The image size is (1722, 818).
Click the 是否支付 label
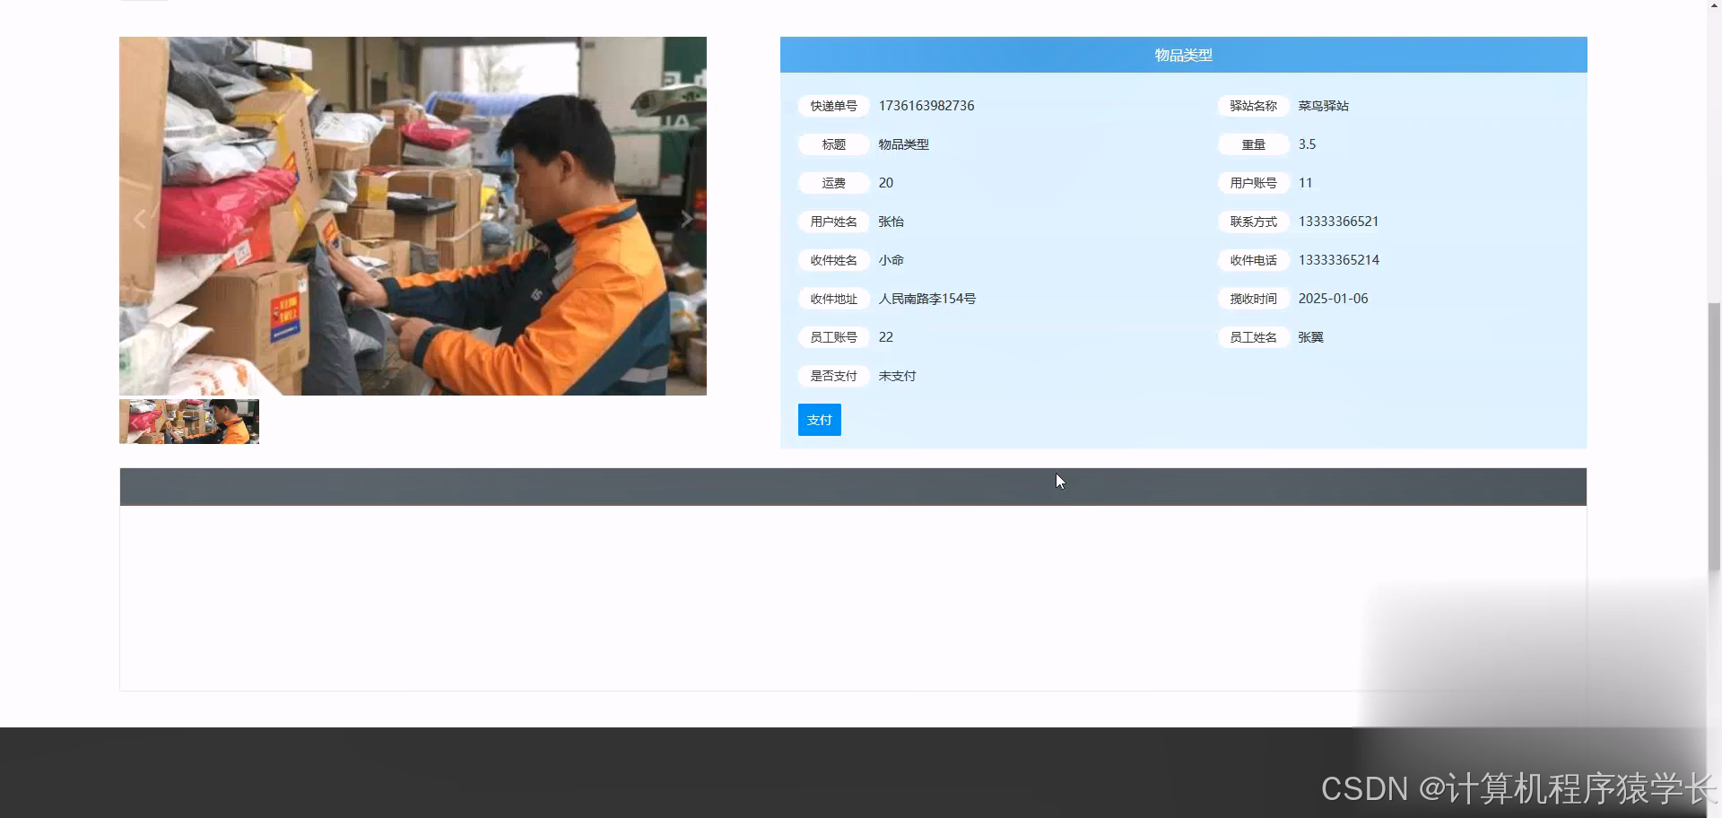pyautogui.click(x=833, y=376)
